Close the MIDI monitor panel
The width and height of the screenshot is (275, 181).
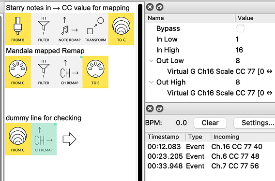[x=150, y=109]
